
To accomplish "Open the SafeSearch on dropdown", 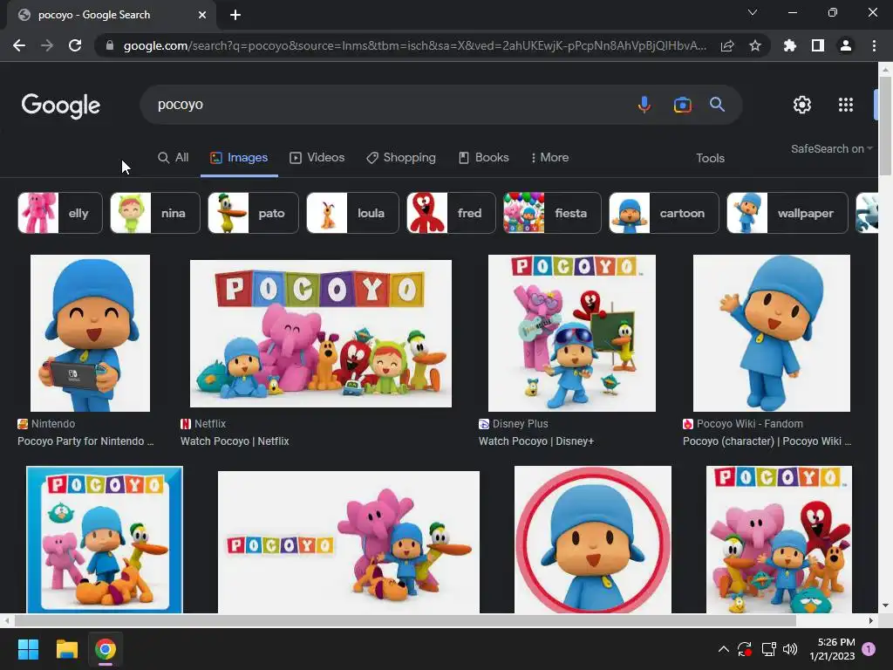I will pos(831,148).
